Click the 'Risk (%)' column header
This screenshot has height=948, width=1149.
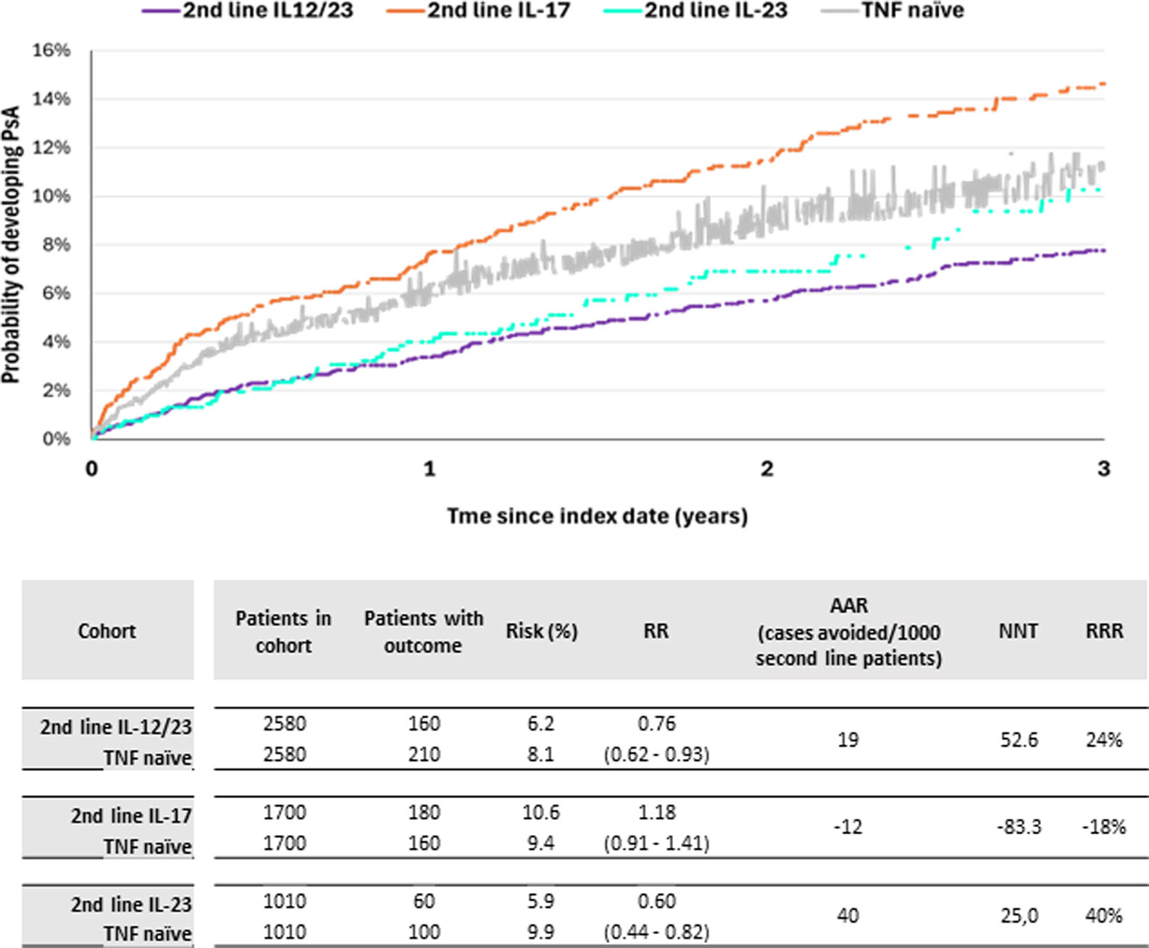pos(541,631)
